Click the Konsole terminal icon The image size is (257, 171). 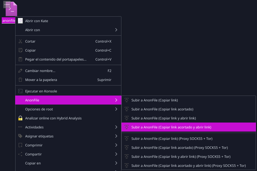point(20,91)
